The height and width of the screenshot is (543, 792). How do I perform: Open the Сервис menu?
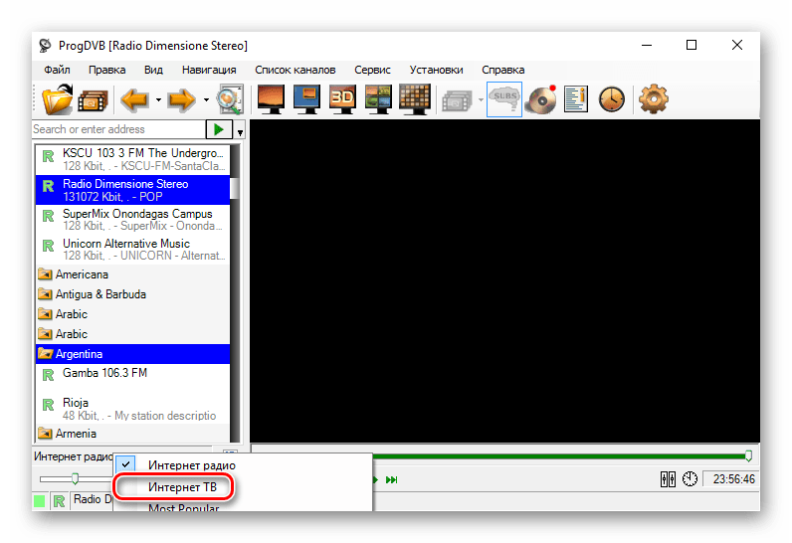(372, 70)
